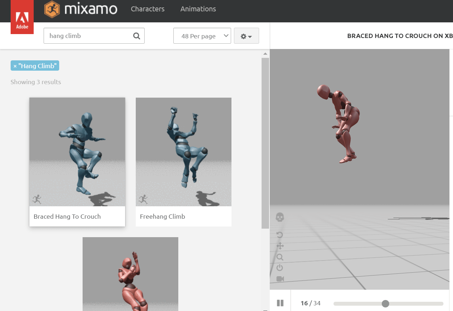The height and width of the screenshot is (311, 453).
Task: Open the Animations tab
Action: point(198,9)
